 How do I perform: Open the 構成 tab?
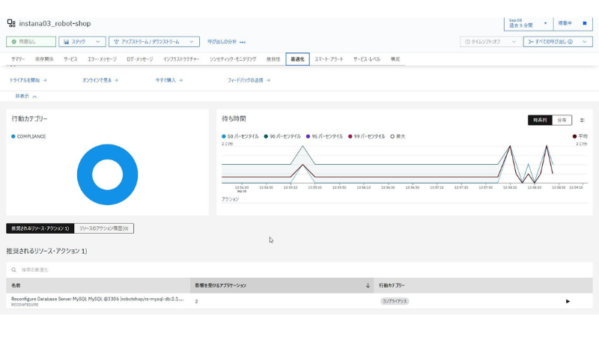pyautogui.click(x=395, y=59)
